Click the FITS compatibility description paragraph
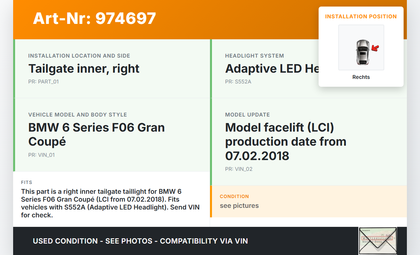The height and width of the screenshot is (255, 420). pyautogui.click(x=110, y=203)
